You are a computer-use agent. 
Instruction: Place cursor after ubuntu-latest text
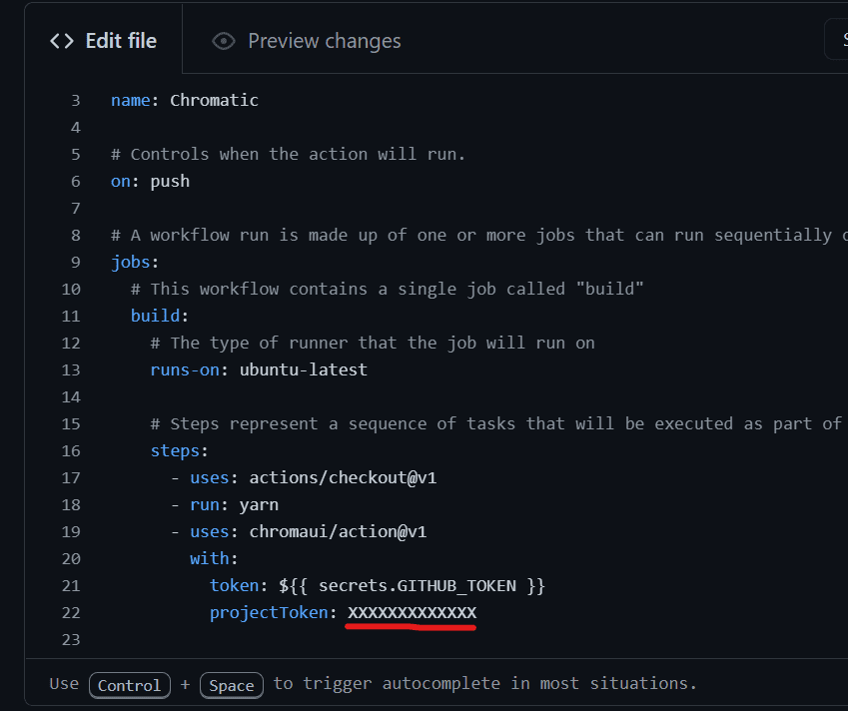368,369
